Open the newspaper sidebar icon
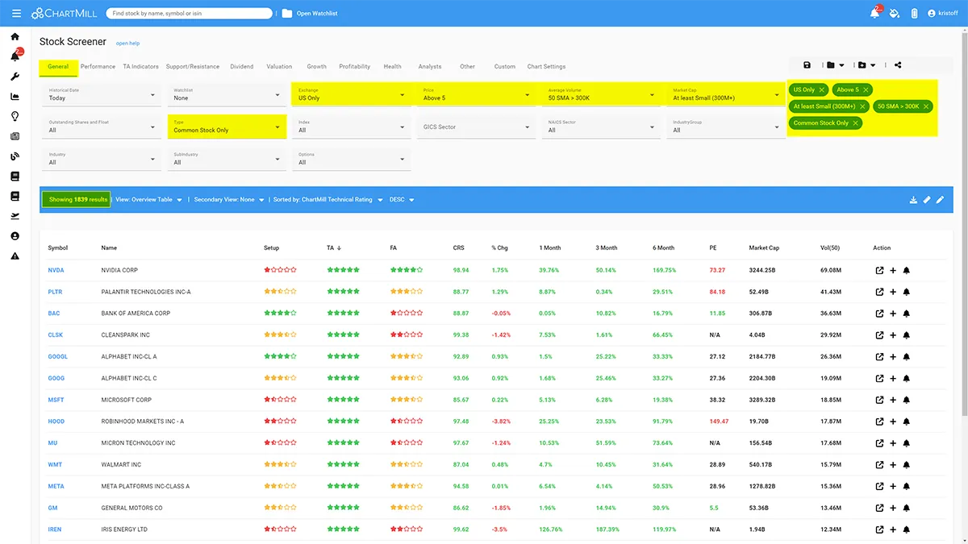 15,136
